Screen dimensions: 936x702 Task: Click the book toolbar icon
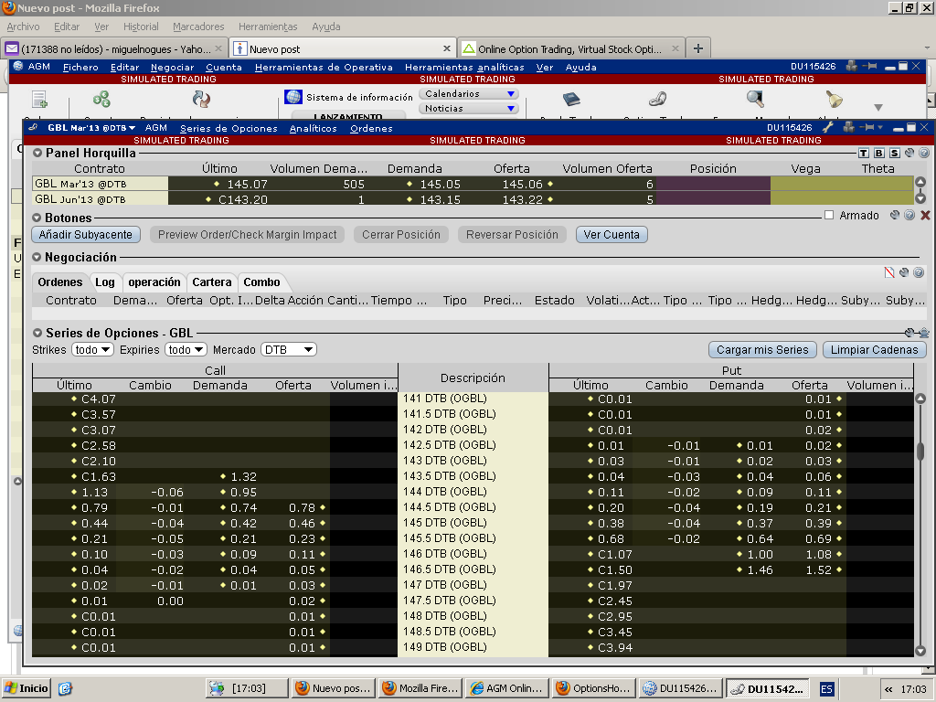click(x=571, y=99)
